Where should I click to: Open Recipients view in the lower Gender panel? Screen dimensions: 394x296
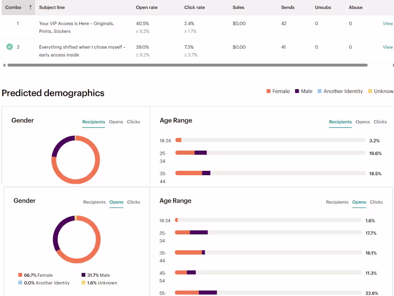pyautogui.click(x=94, y=202)
